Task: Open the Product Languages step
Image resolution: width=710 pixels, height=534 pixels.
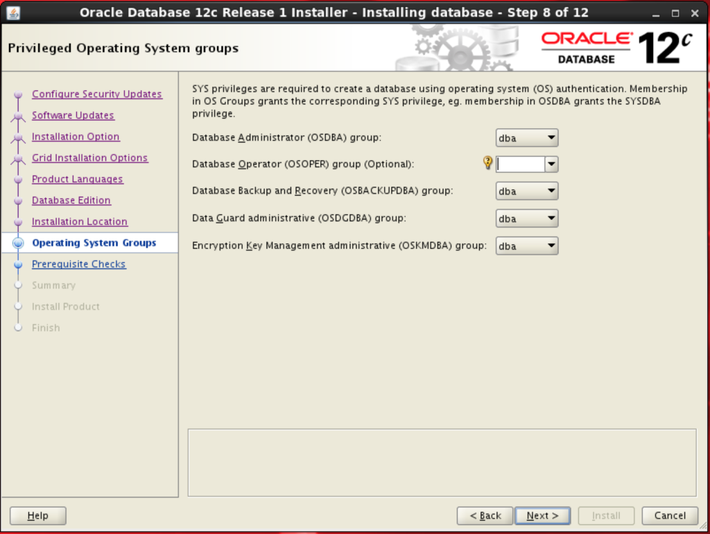Action: [77, 180]
